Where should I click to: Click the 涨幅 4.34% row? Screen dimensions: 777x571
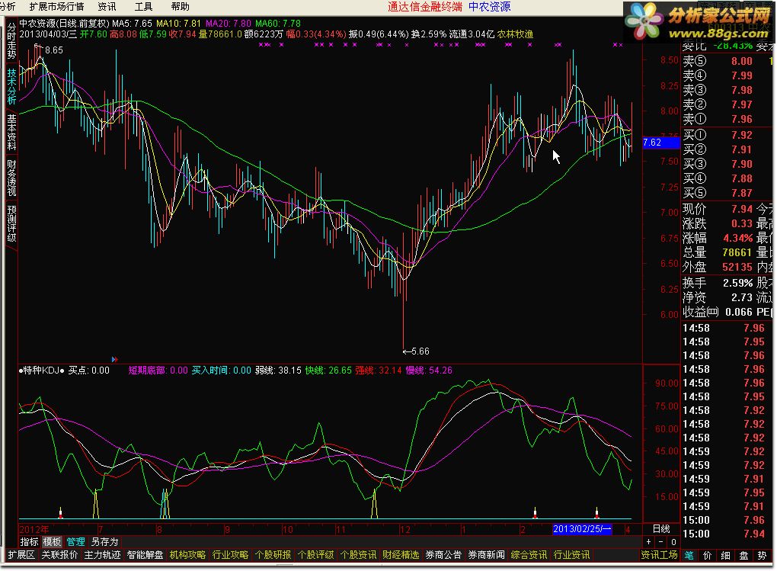718,238
